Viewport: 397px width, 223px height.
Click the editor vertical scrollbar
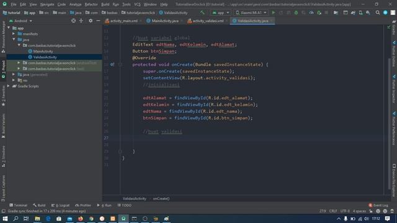389,123
